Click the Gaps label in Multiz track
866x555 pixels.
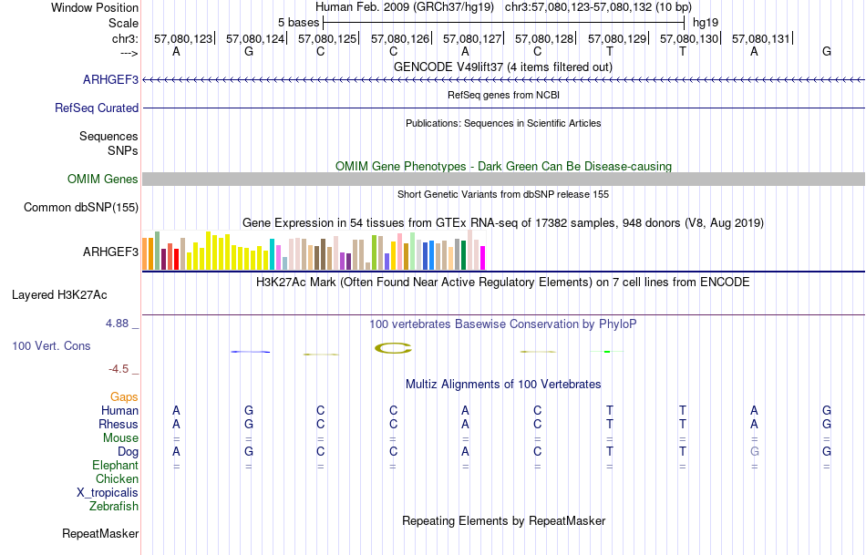click(x=124, y=397)
